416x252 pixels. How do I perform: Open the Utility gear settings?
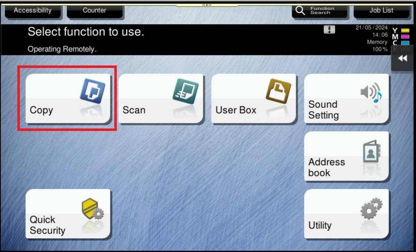pos(347,214)
